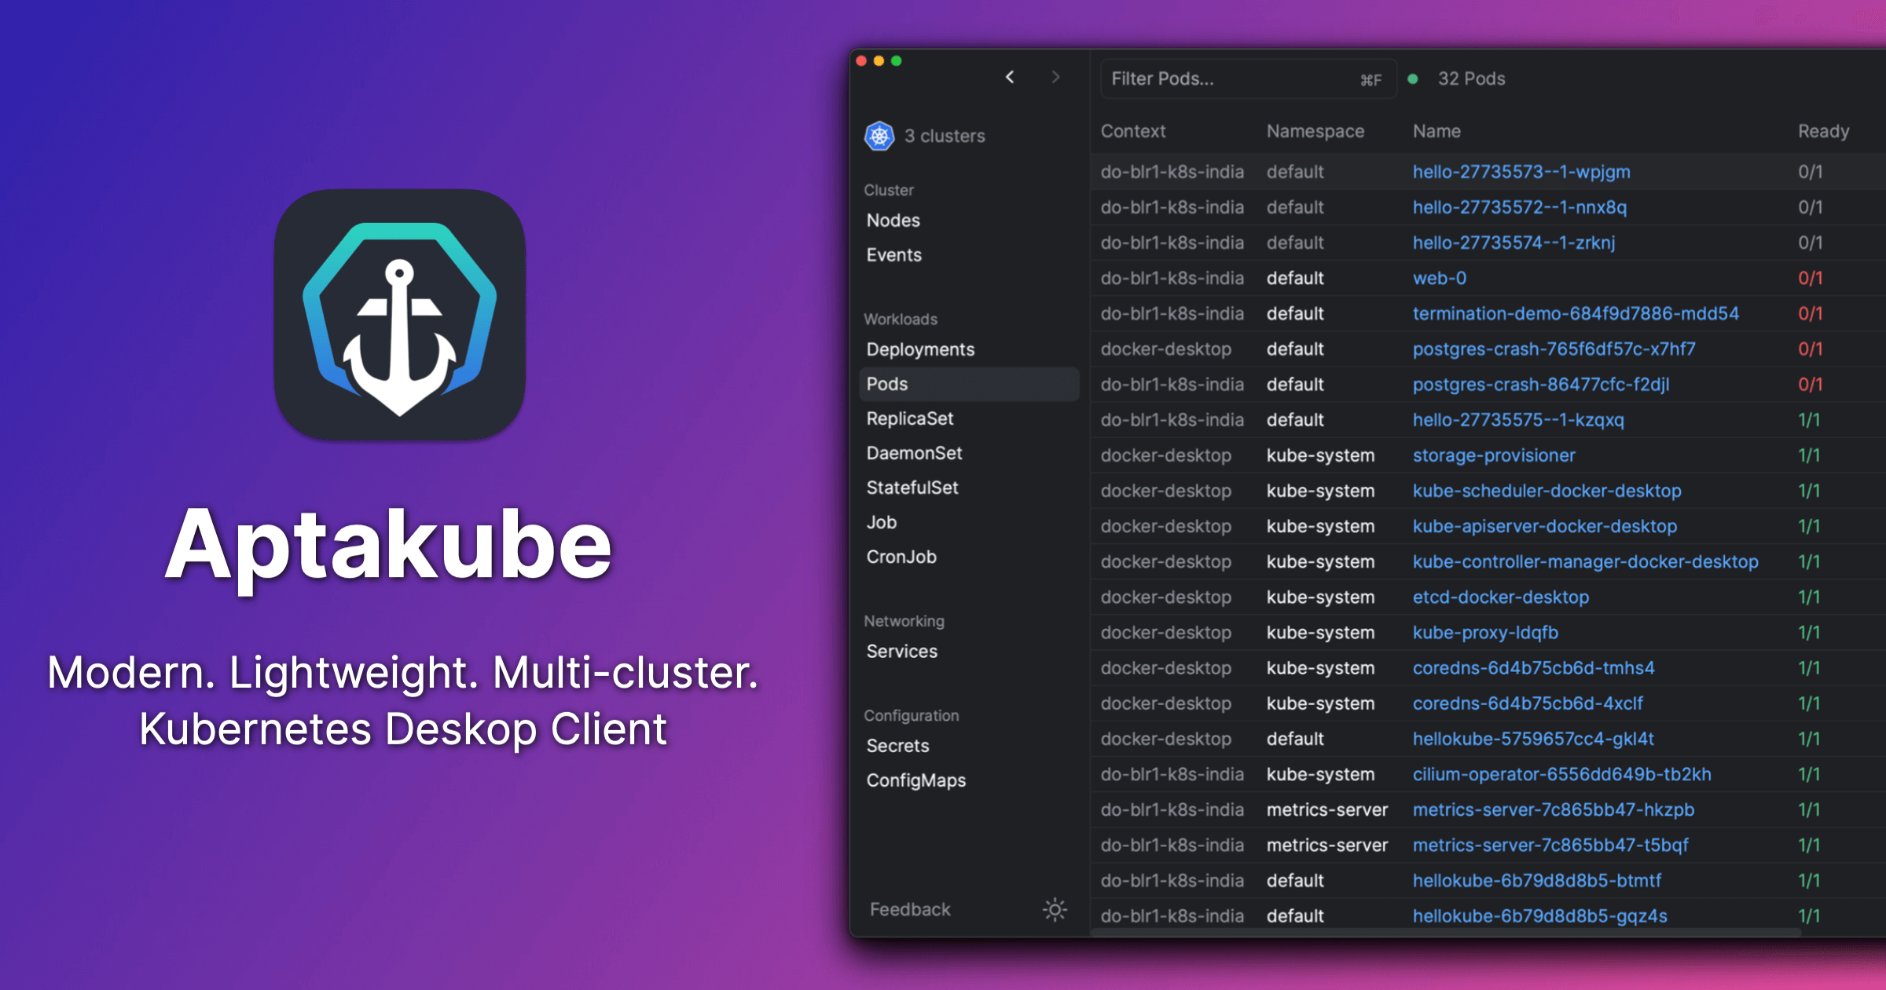This screenshot has width=1886, height=990.
Task: Click the forward navigation arrow
Action: tap(1055, 77)
